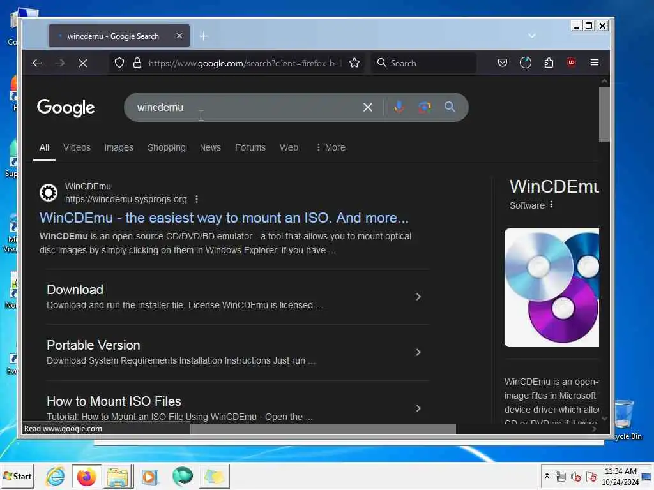Open WinCDEmu easiest way to mount link
Screen dimensions: 654x490
point(224,218)
